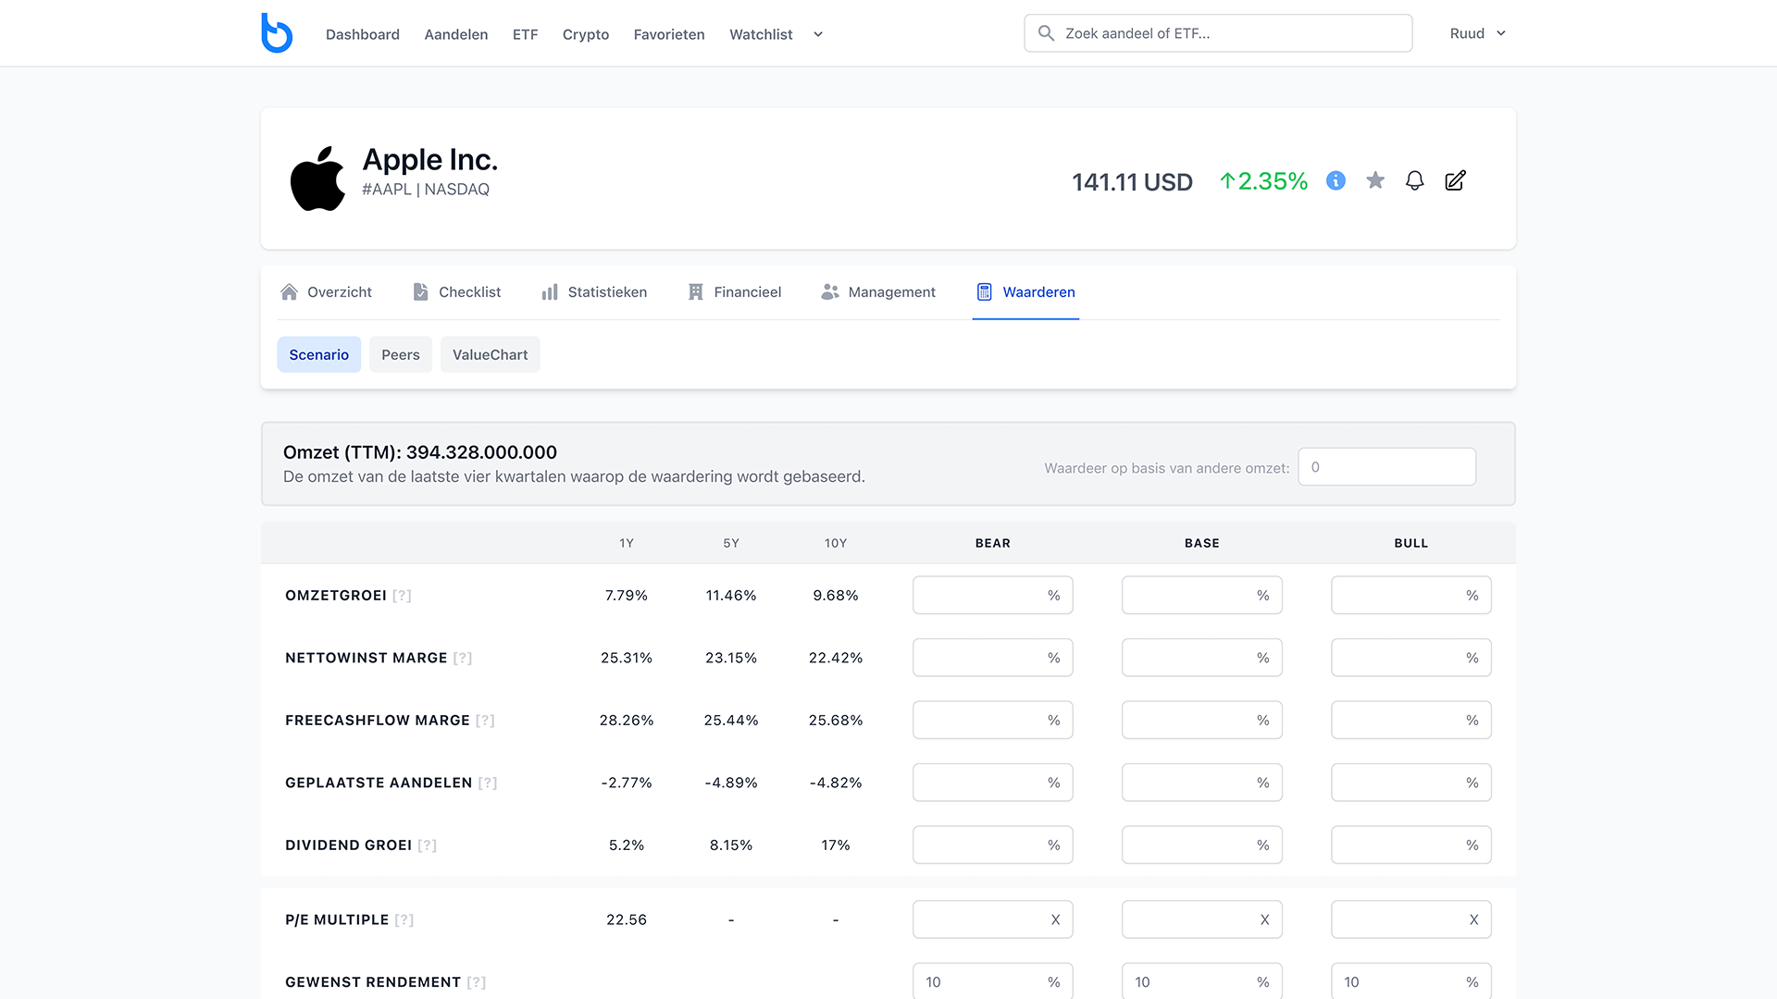1777x999 pixels.
Task: Open help marker next to Freecashflow Marge
Action: (x=485, y=721)
